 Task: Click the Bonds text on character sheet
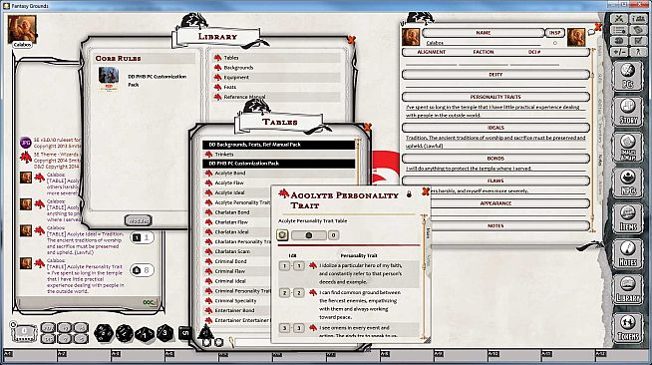coord(494,169)
